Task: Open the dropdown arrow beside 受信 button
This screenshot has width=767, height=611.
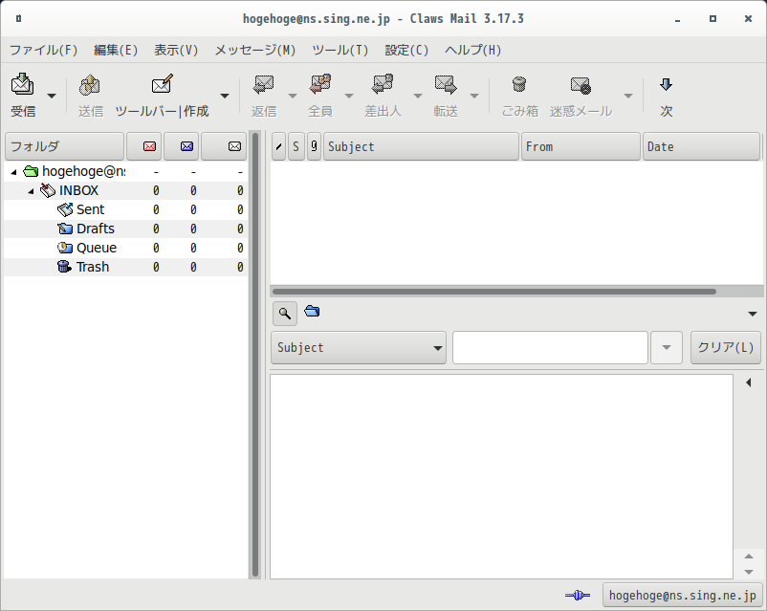Action: pos(52,96)
